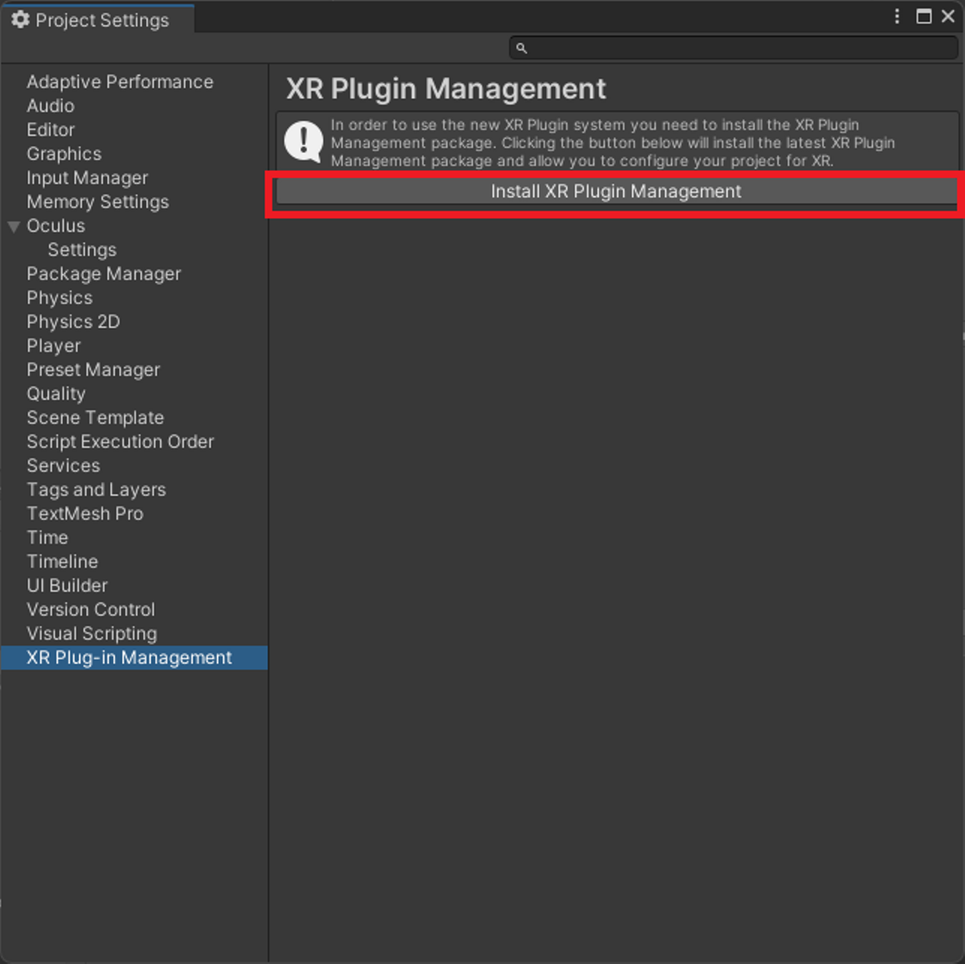This screenshot has height=964, width=965.
Task: Click the exclamation info icon
Action: point(304,141)
